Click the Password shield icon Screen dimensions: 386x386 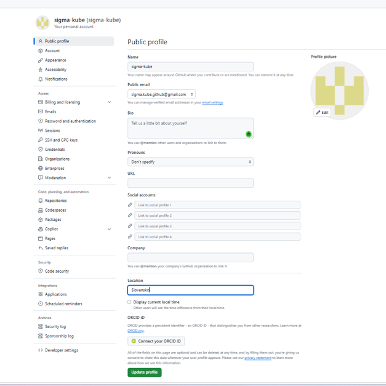41,121
